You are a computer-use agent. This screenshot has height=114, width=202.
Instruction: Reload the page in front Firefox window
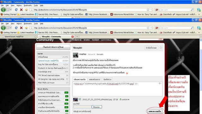(x=16, y=28)
